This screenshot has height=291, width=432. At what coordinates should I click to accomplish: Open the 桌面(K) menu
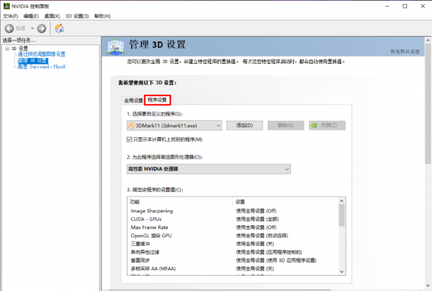coord(52,16)
